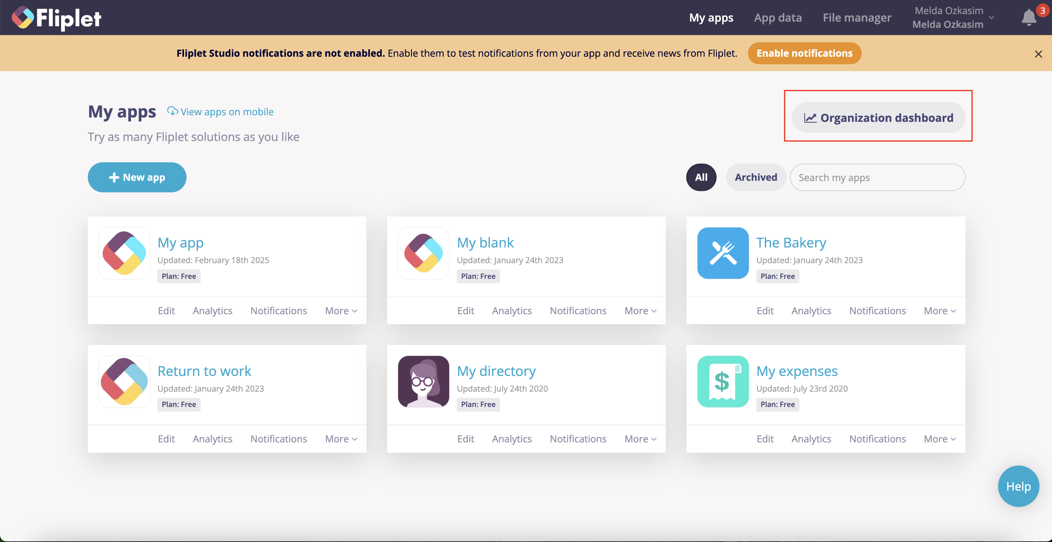View Analytics for My expenses

pos(811,439)
